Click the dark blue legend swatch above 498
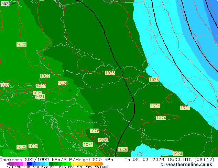The image size is (218, 168). point(29,164)
